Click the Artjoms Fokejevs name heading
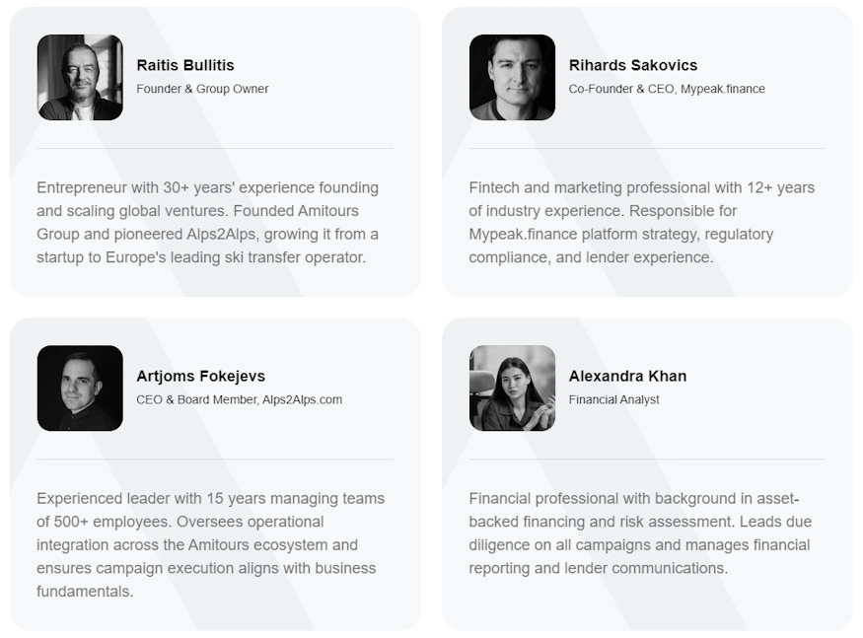Image resolution: width=863 pixels, height=638 pixels. 201,376
